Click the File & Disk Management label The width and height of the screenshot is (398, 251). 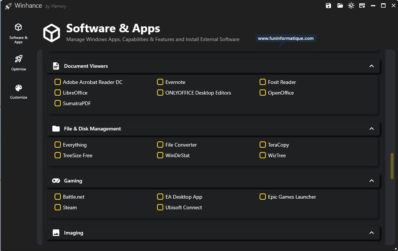click(x=92, y=129)
